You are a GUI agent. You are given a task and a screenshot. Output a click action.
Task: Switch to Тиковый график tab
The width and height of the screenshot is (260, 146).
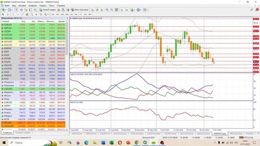click(23, 133)
